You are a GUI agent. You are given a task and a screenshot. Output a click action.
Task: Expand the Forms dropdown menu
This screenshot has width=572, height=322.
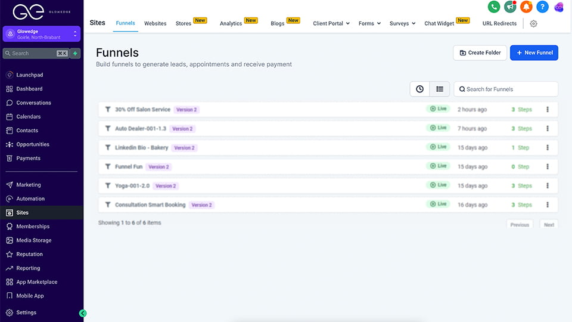pos(369,24)
